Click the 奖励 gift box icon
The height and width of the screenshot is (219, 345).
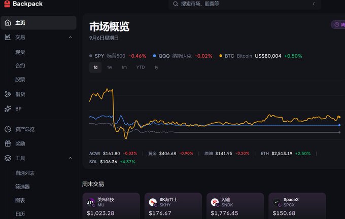point(8,143)
